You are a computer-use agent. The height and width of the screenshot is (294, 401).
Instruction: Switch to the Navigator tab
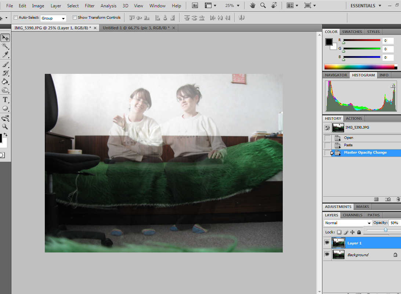point(336,75)
